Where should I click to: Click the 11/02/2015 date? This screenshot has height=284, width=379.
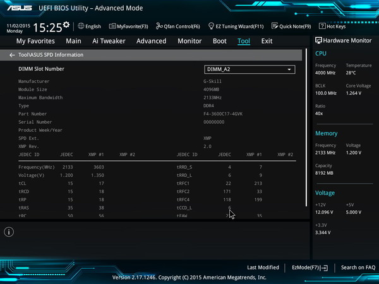tap(18, 26)
